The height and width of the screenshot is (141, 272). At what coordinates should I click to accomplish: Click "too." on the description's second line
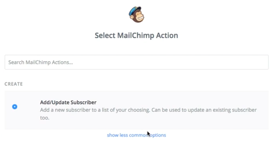pyautogui.click(x=45, y=118)
